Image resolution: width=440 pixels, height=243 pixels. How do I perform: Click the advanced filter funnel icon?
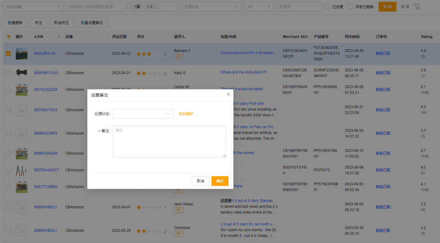tap(417, 6)
